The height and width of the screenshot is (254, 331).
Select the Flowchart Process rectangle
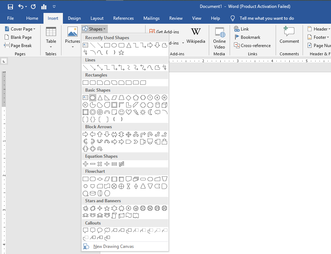click(85, 179)
